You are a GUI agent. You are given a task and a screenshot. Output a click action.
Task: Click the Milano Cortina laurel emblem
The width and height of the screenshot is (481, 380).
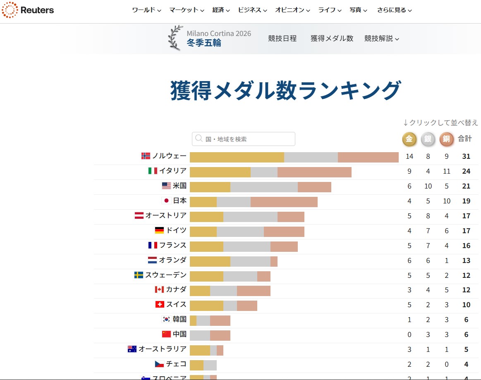point(175,38)
